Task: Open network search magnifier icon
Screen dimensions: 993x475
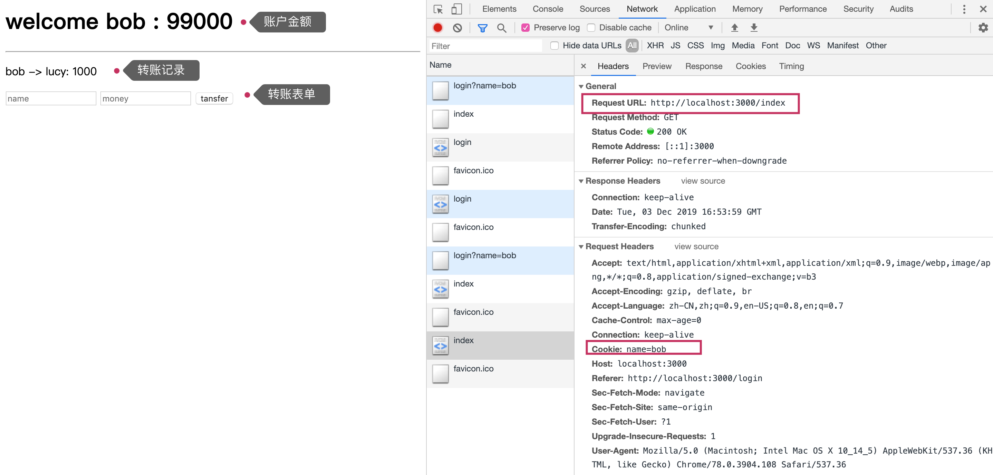Action: pos(502,28)
